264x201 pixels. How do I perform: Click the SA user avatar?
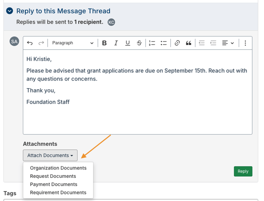[x=14, y=41]
